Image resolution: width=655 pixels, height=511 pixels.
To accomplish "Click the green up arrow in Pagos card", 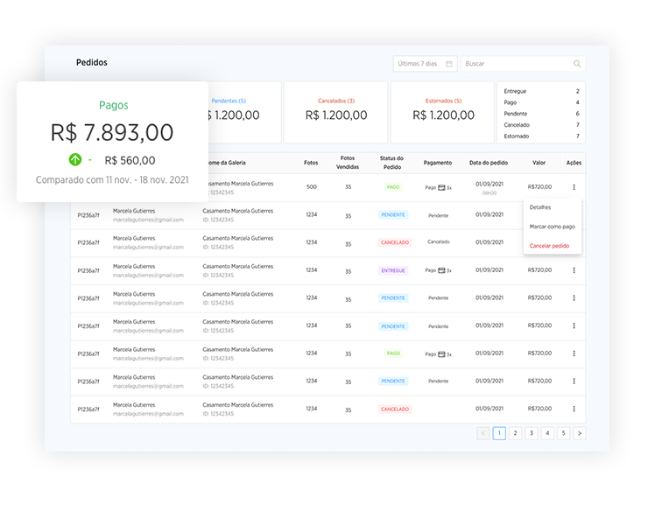I will pyautogui.click(x=75, y=160).
